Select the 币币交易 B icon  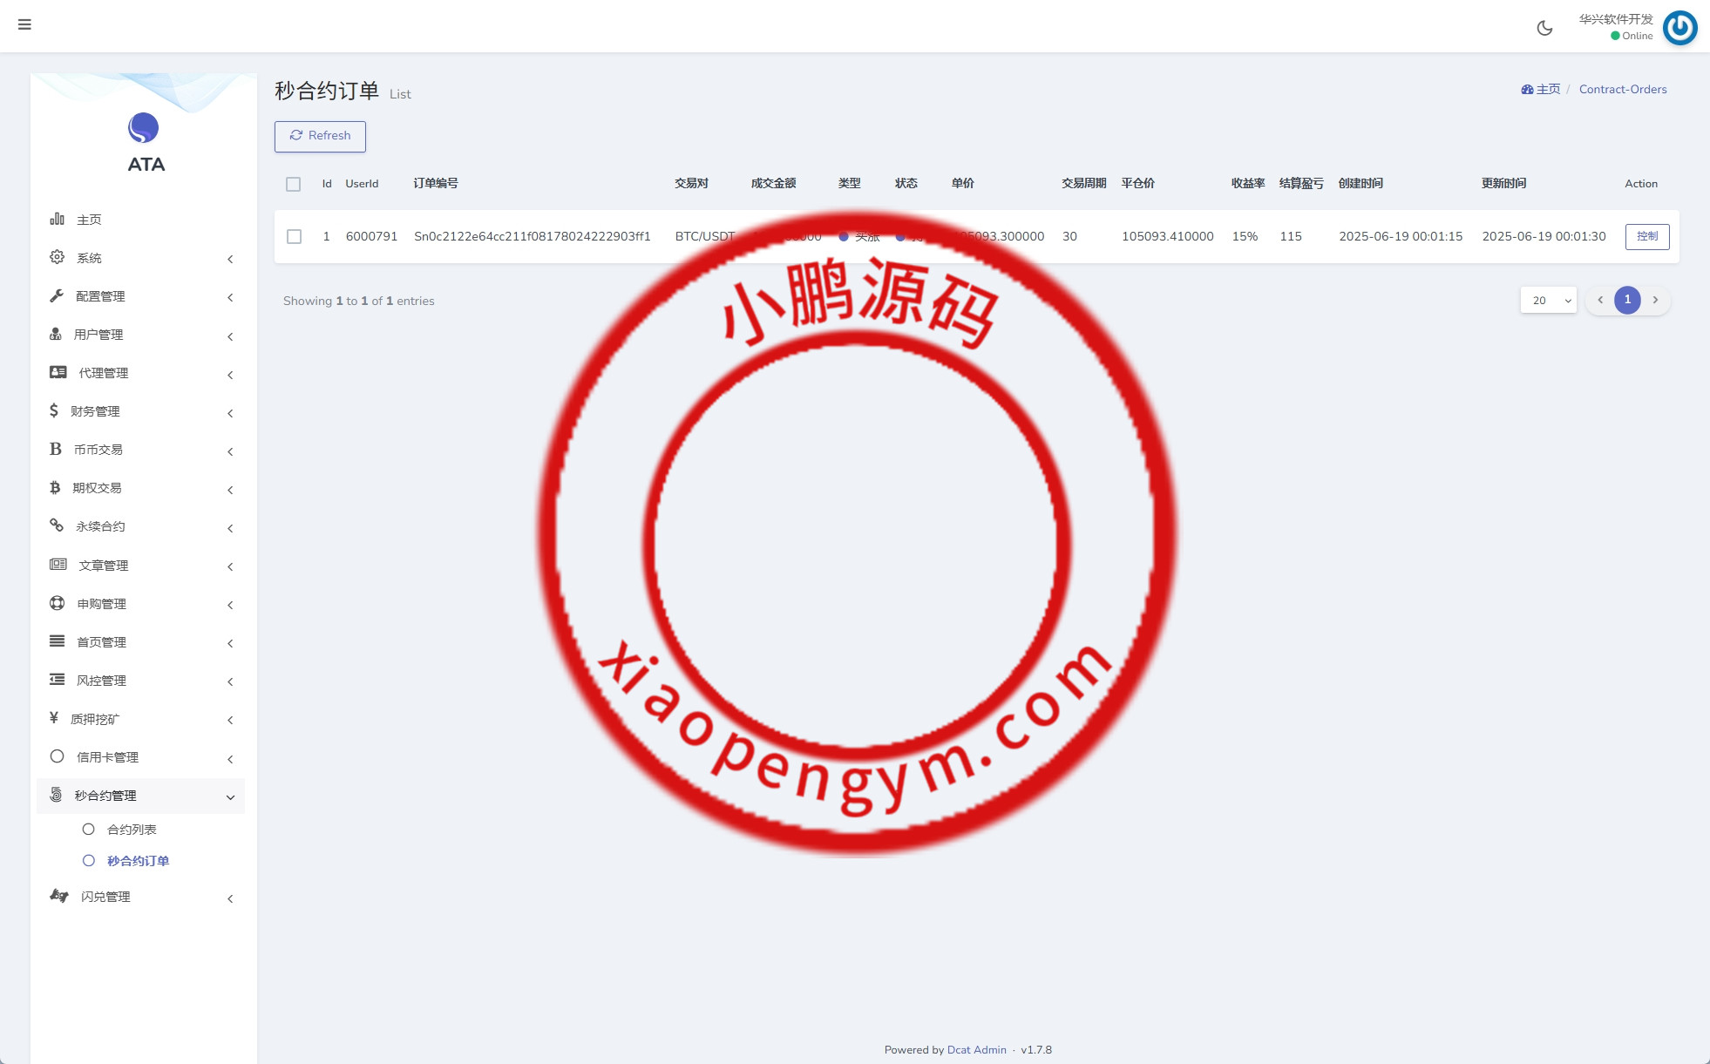click(x=56, y=449)
